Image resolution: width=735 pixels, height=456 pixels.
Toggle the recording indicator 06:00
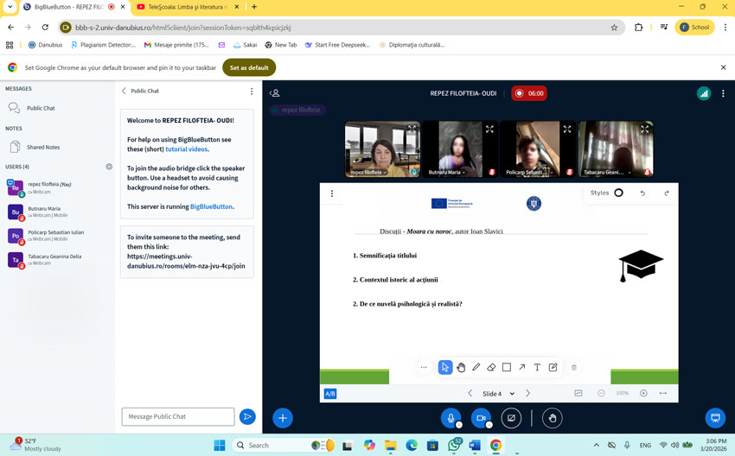coord(529,93)
